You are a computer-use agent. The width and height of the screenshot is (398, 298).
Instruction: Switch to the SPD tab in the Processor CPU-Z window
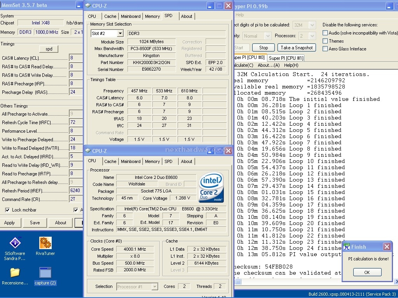[168, 161]
